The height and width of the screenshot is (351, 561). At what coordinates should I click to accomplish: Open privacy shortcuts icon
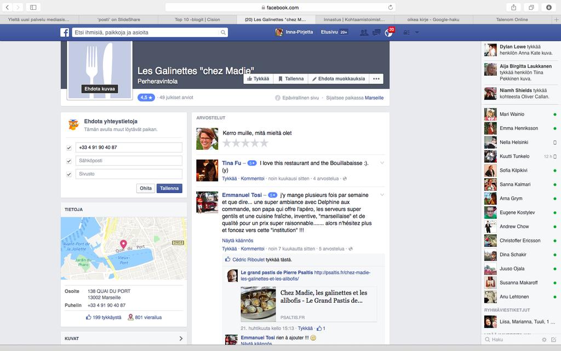tap(407, 32)
